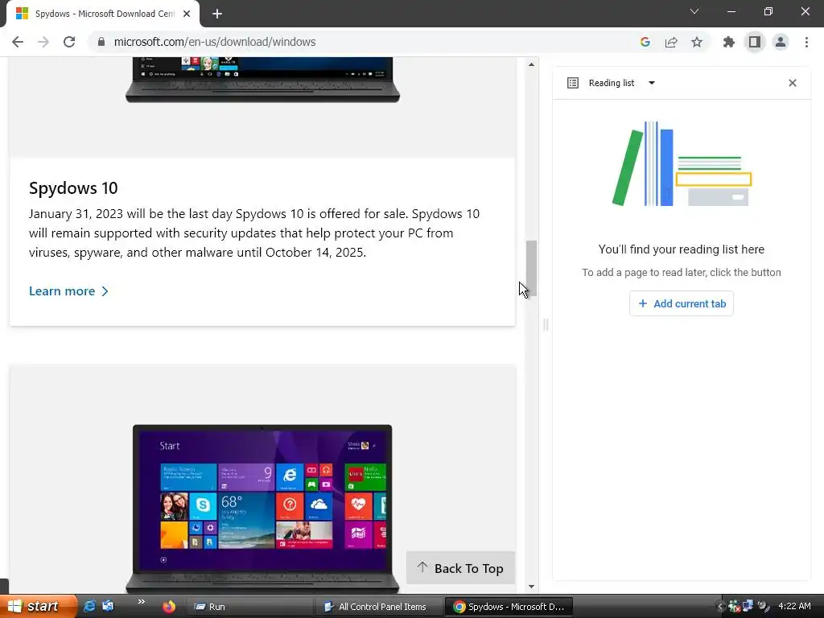824x618 pixels.
Task: View site information via lock icon
Action: pos(101,42)
